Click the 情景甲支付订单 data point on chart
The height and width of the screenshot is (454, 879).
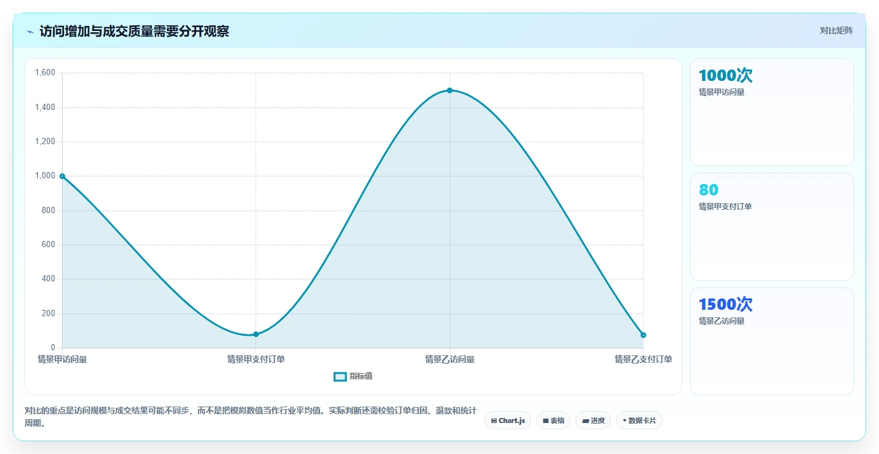pos(256,334)
